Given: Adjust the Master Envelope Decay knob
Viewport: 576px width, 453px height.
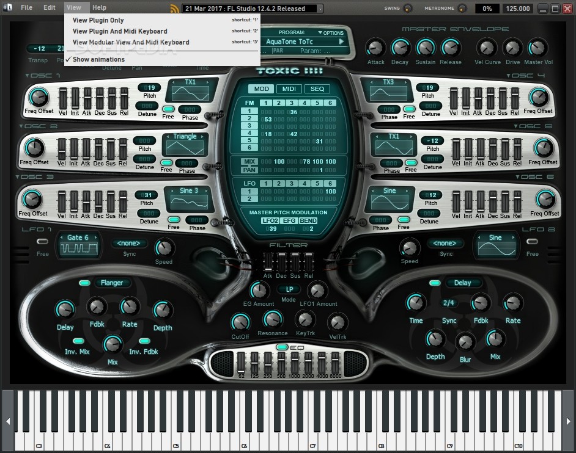Looking at the screenshot, I should 400,48.
